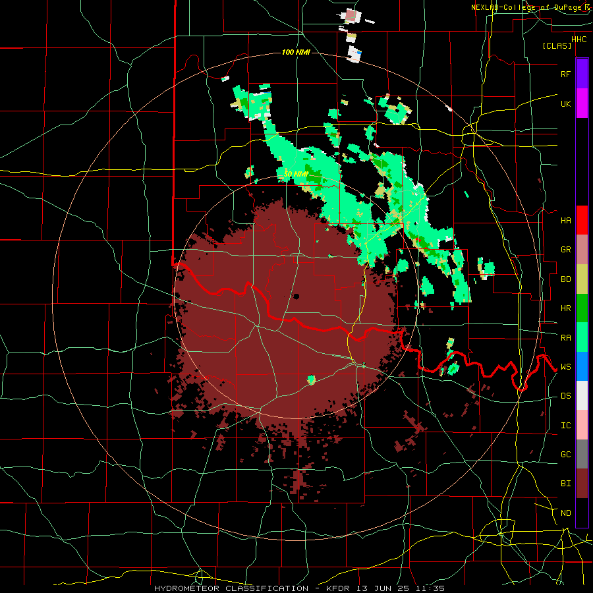The width and height of the screenshot is (593, 593).
Task: Click the IC light pink legend swatch
Action: pyautogui.click(x=582, y=425)
